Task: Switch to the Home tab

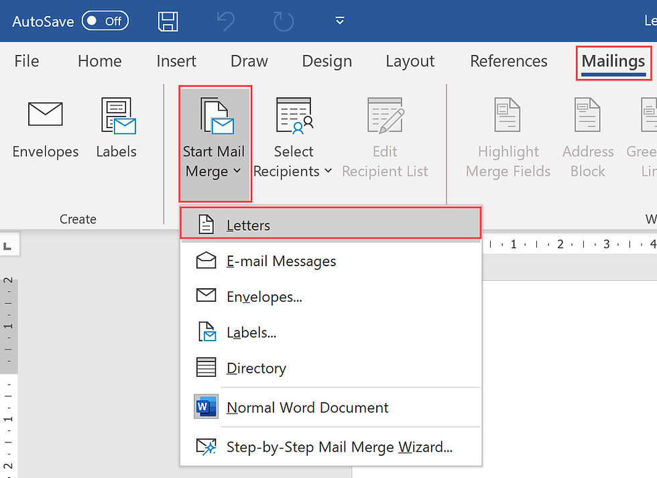Action: pyautogui.click(x=100, y=61)
